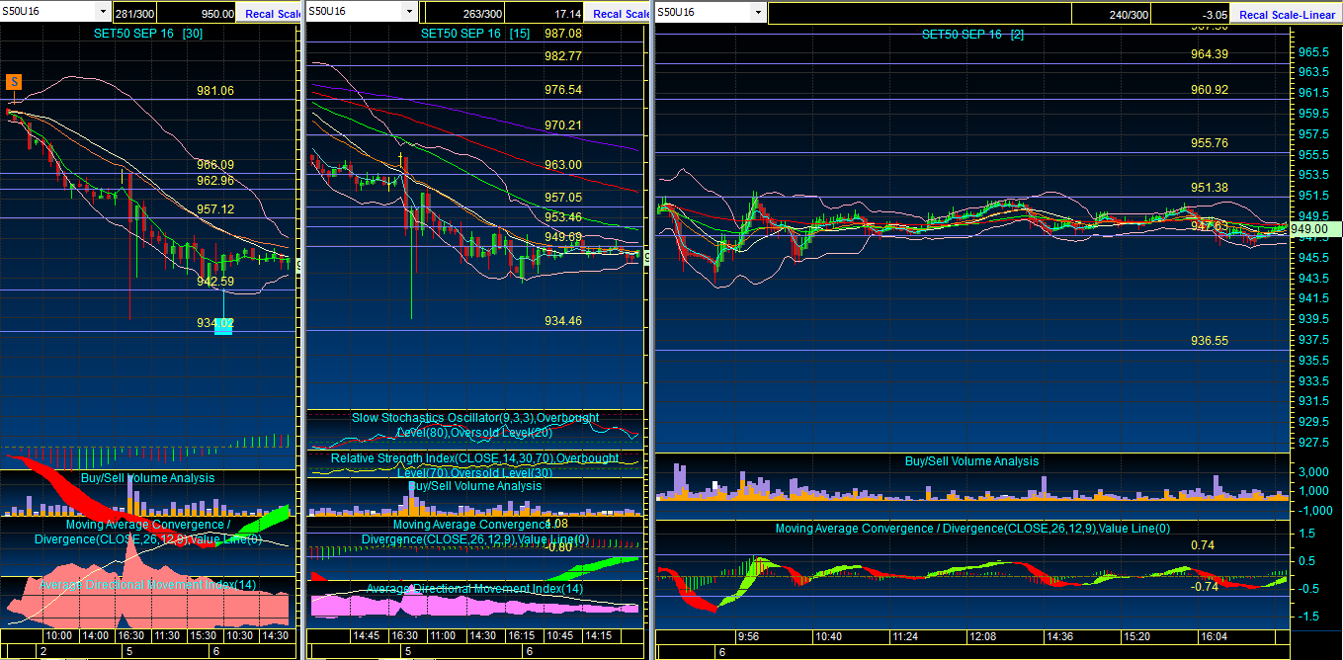
Task: Click the 936.55 price level label
Action: [x=1210, y=341]
